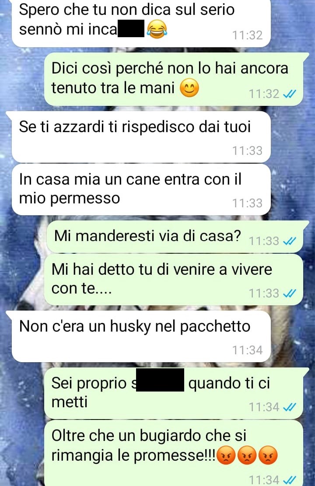
Task: Select the 'Spero che tu non dica sul serio' message
Action: pyautogui.click(x=141, y=24)
